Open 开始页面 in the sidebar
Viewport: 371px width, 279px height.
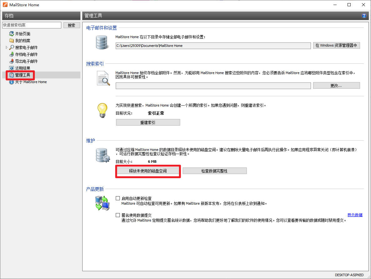click(x=23, y=34)
